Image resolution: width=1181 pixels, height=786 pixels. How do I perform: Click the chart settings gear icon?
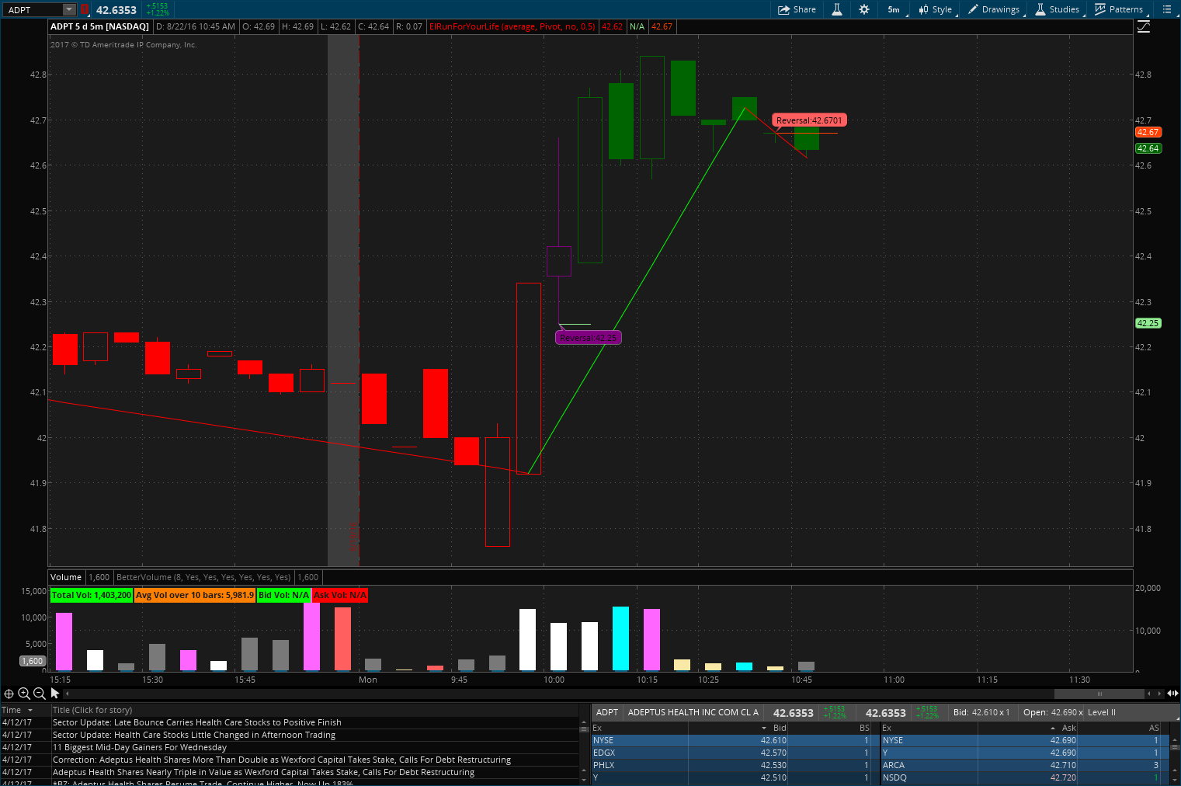[x=864, y=9]
